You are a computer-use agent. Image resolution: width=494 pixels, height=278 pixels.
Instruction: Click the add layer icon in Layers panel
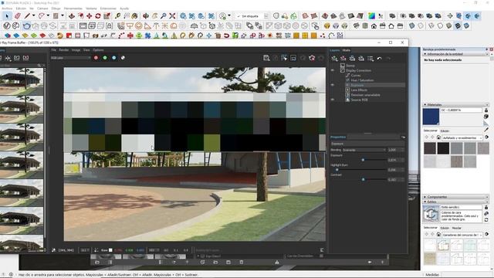tap(334, 59)
